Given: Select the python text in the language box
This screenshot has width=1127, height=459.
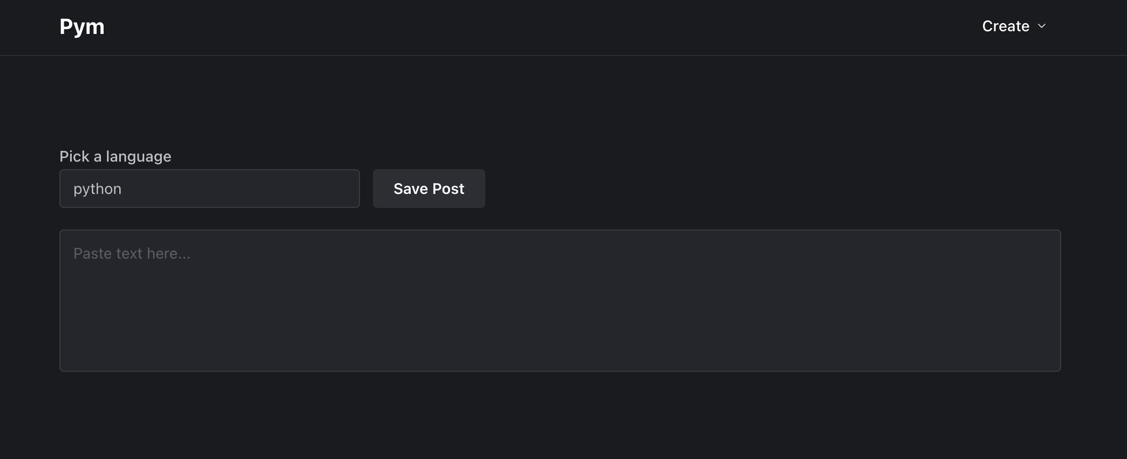Looking at the screenshot, I should [x=97, y=189].
